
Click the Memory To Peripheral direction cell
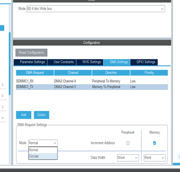pos(111,87)
